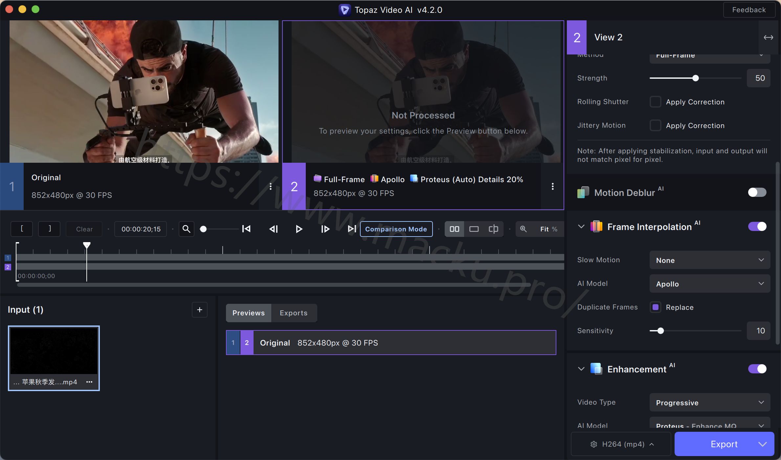Enable Jittery Motion Apply Correction checkbox

[x=656, y=125]
